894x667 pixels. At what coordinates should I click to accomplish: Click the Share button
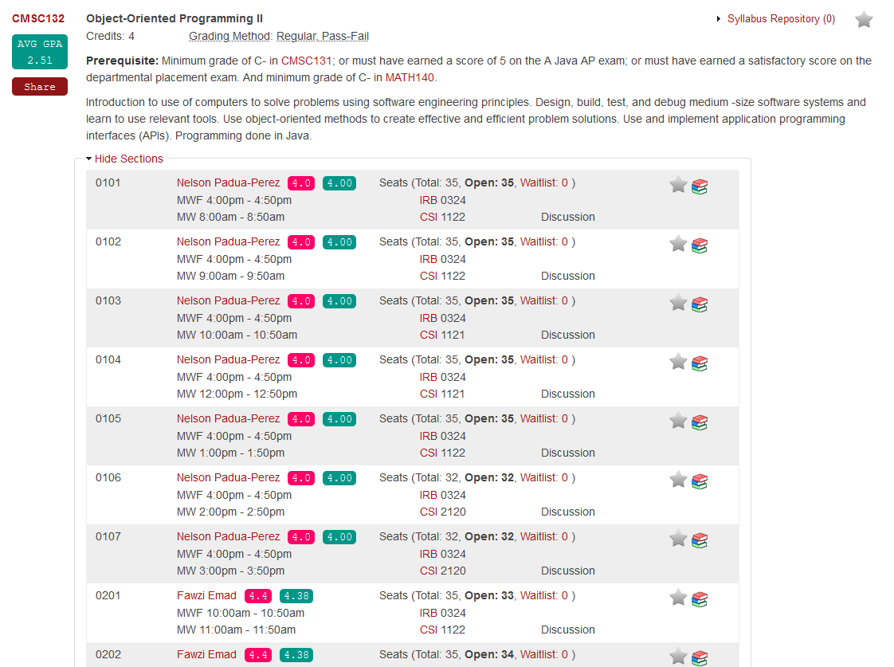(x=40, y=87)
